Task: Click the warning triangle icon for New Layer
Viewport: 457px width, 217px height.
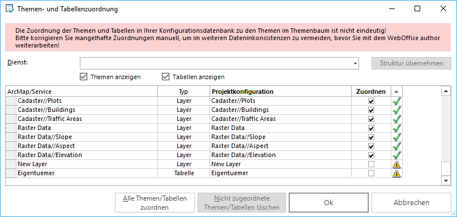Action: (x=396, y=164)
